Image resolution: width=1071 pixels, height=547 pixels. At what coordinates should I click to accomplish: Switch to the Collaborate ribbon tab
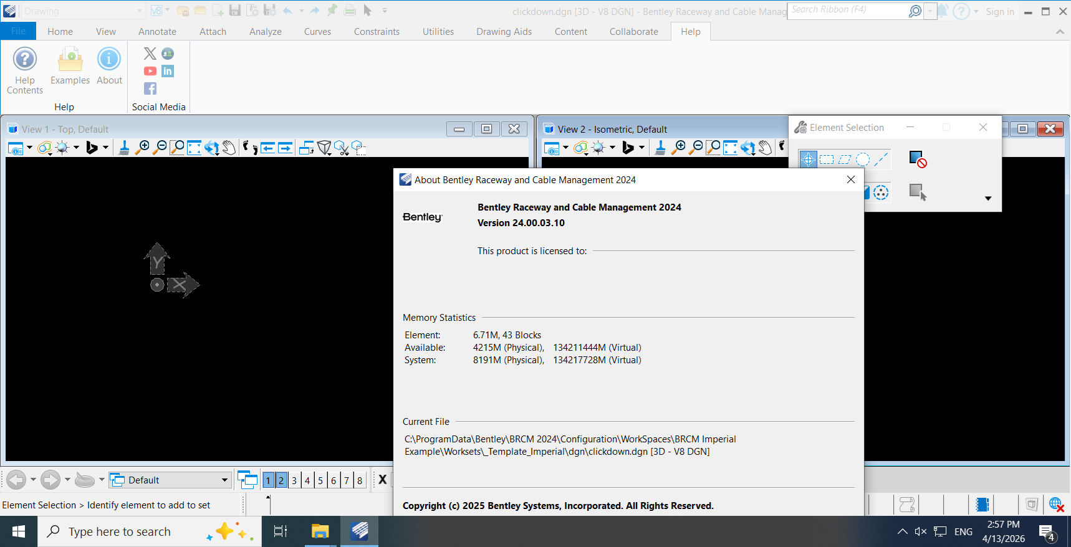click(633, 32)
